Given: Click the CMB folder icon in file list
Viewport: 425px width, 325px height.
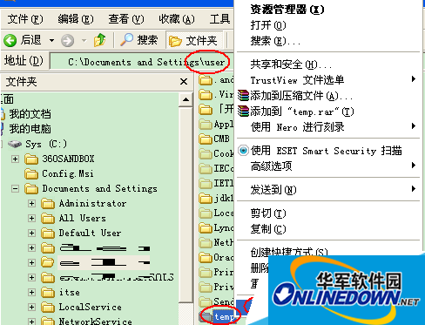Looking at the screenshot, I should pos(206,139).
